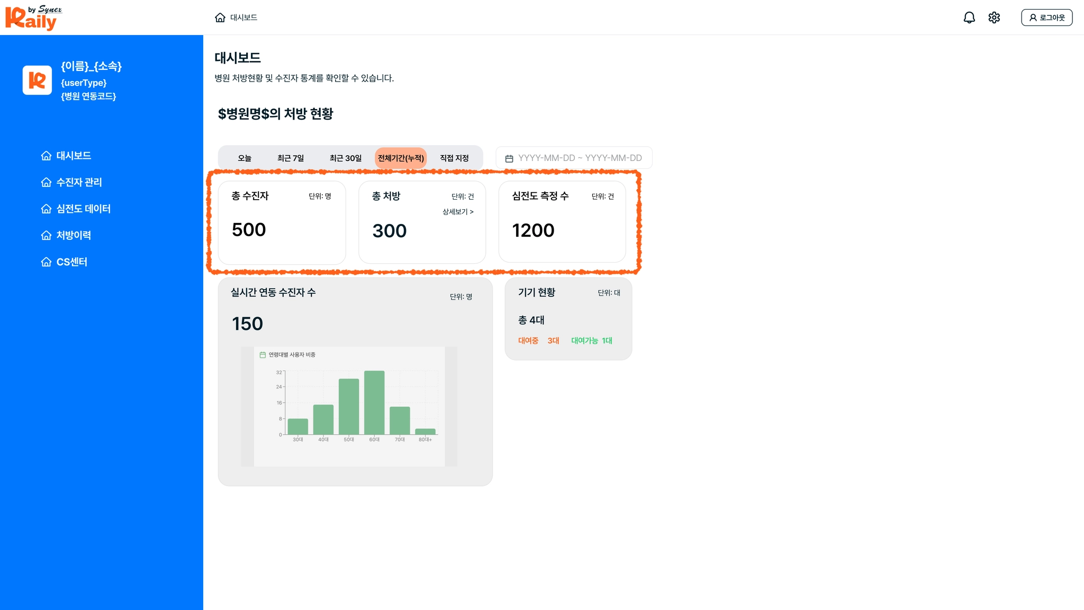This screenshot has width=1084, height=610.
Task: Select 전체기간(누적) period option
Action: [x=401, y=158]
